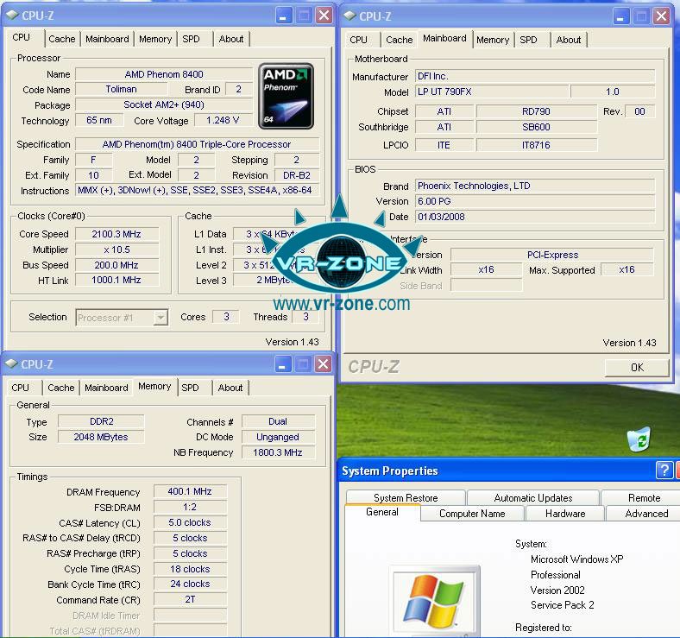This screenshot has width=680, height=638.
Task: Click chipset value RD790
Action: click(537, 111)
